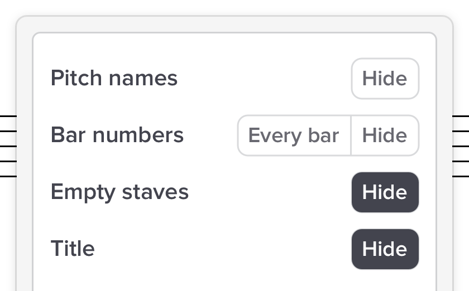Enable bar numbers on every bar
469x291 pixels.
click(x=294, y=135)
